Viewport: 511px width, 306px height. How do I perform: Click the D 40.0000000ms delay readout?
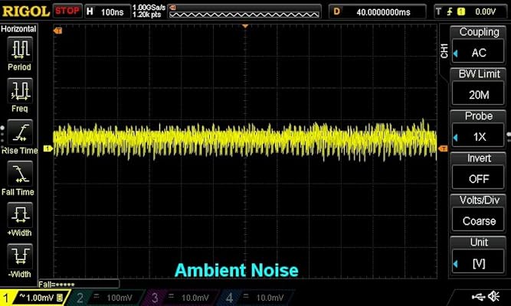pyautogui.click(x=378, y=12)
